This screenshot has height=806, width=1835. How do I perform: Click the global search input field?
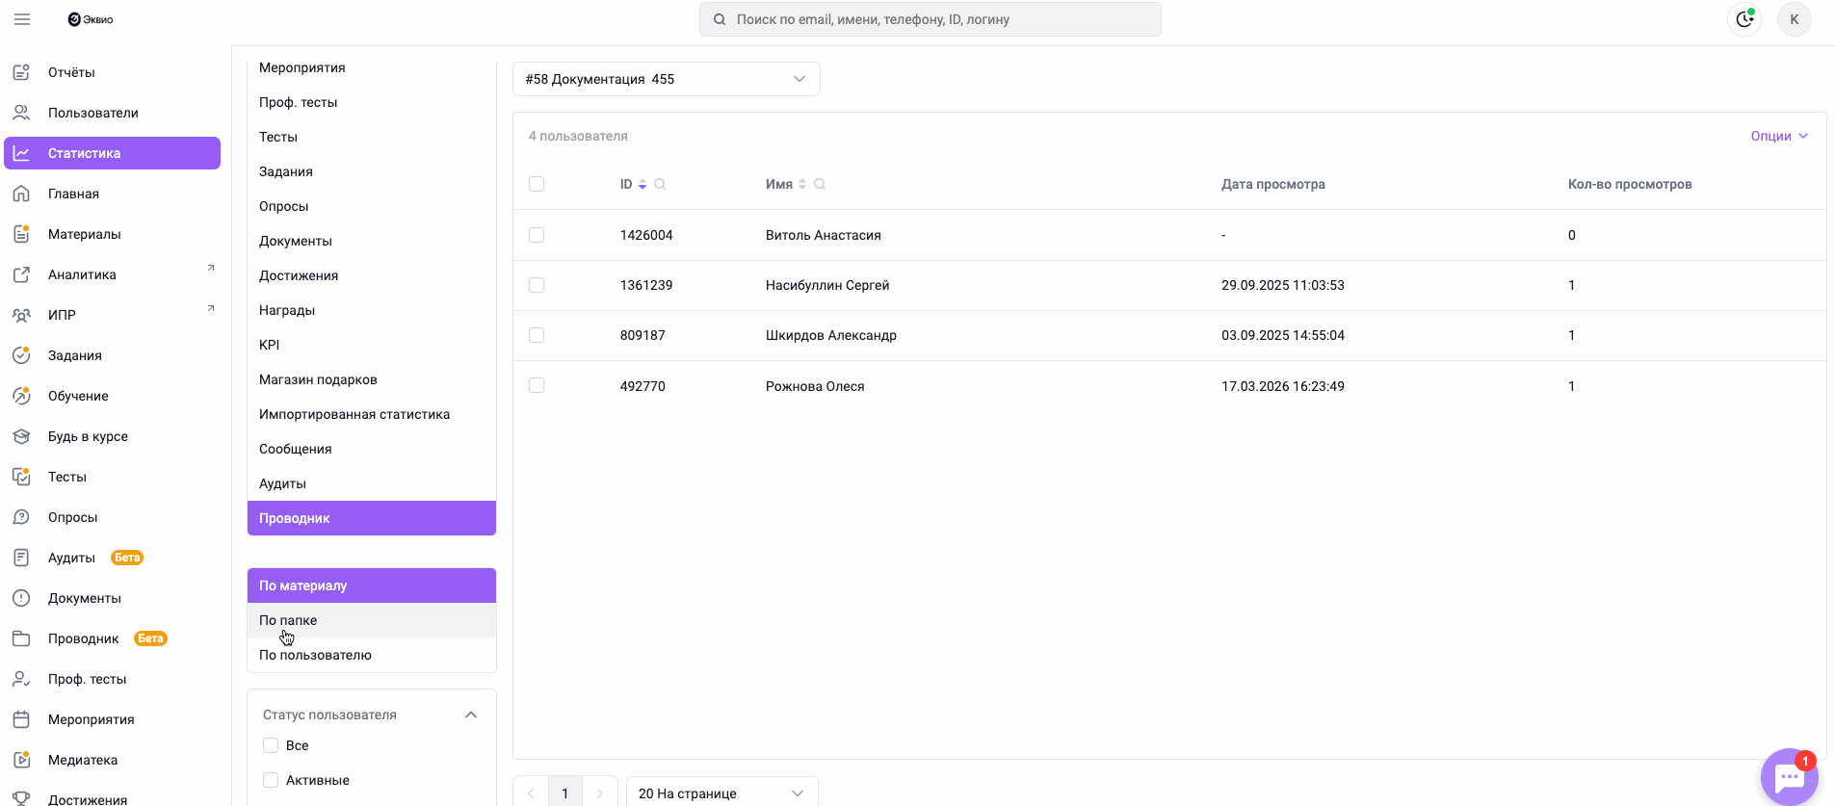tap(930, 19)
